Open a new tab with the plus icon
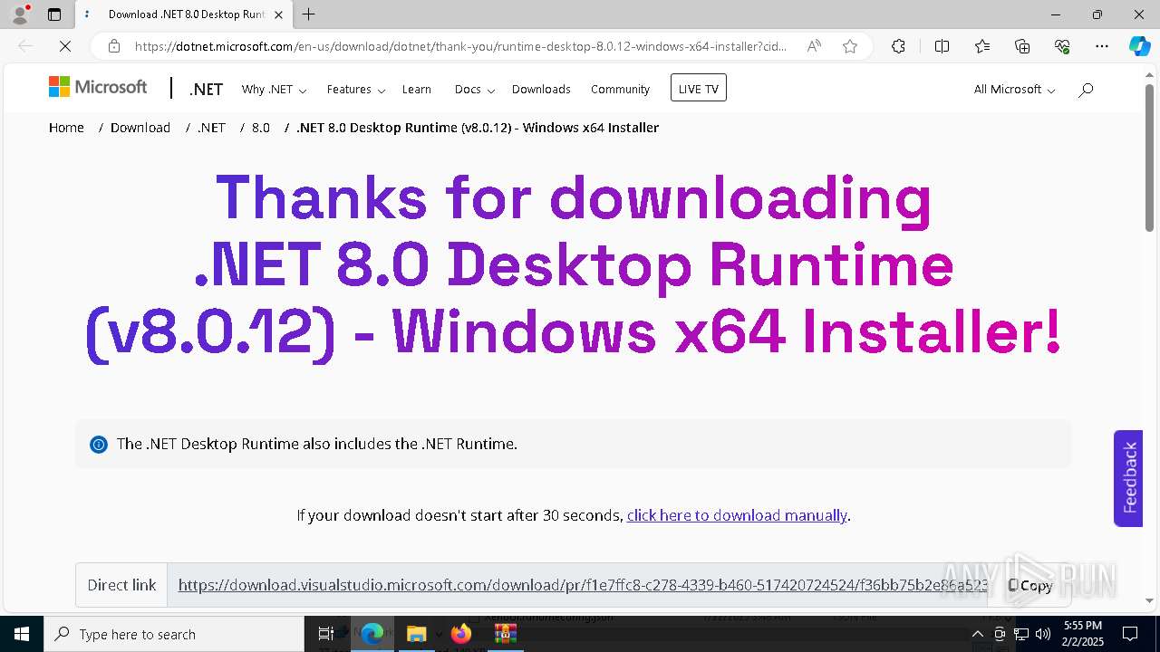The image size is (1160, 652). click(x=309, y=14)
